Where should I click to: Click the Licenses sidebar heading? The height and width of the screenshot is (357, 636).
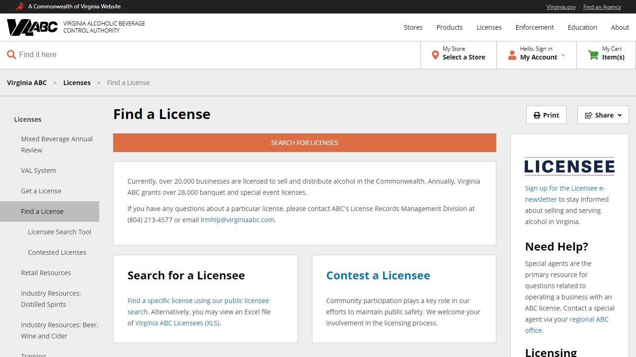click(27, 119)
